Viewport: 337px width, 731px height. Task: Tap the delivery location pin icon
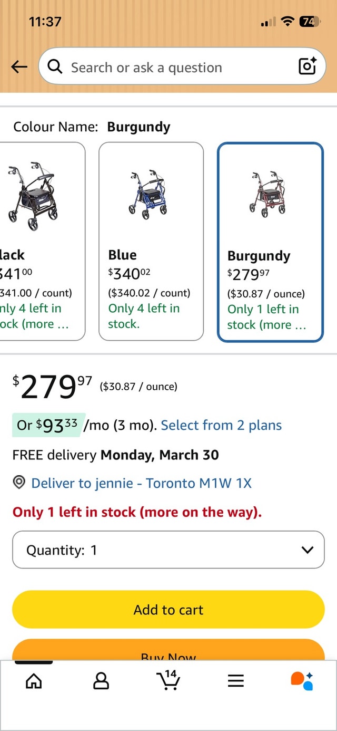point(19,483)
